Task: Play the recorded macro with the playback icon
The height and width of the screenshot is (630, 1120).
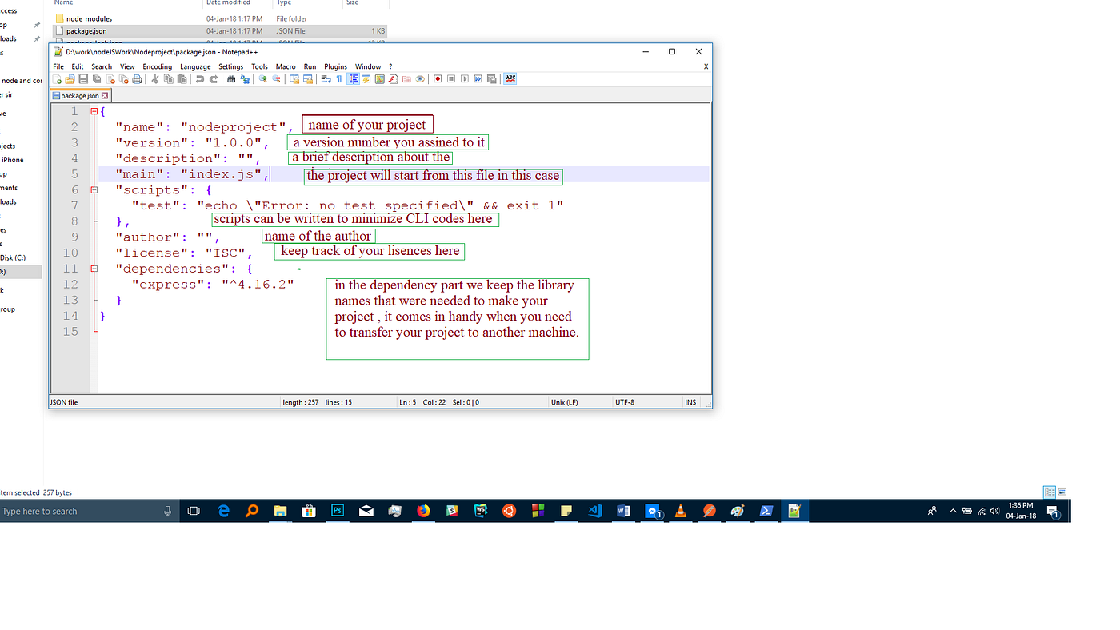Action: [465, 78]
